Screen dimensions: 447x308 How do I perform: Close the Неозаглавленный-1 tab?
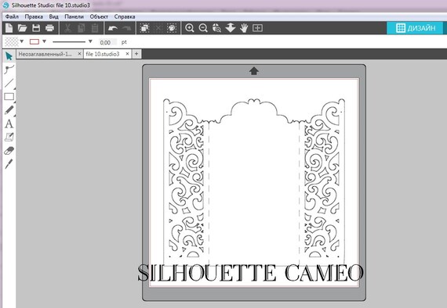coord(79,54)
